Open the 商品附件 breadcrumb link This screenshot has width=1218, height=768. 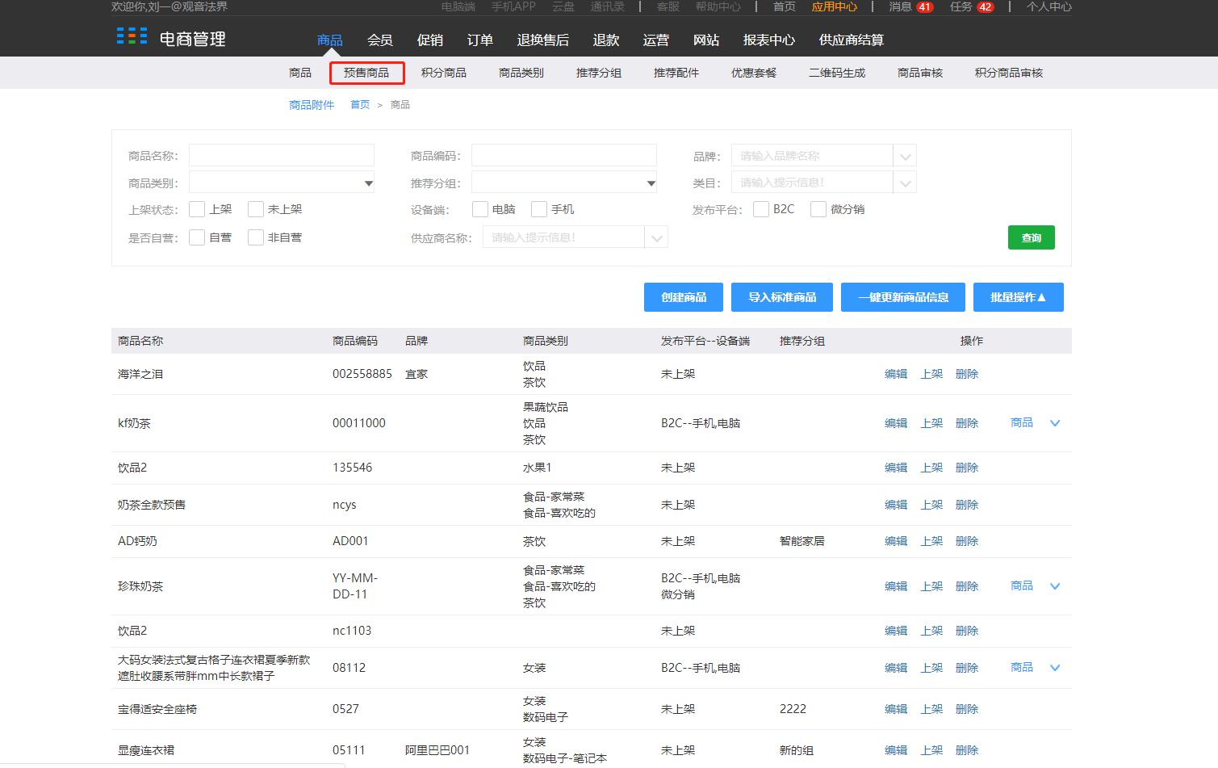click(x=312, y=105)
